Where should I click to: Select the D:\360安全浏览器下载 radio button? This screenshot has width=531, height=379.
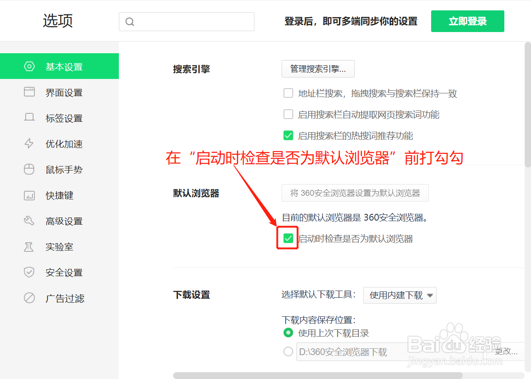tap(288, 351)
